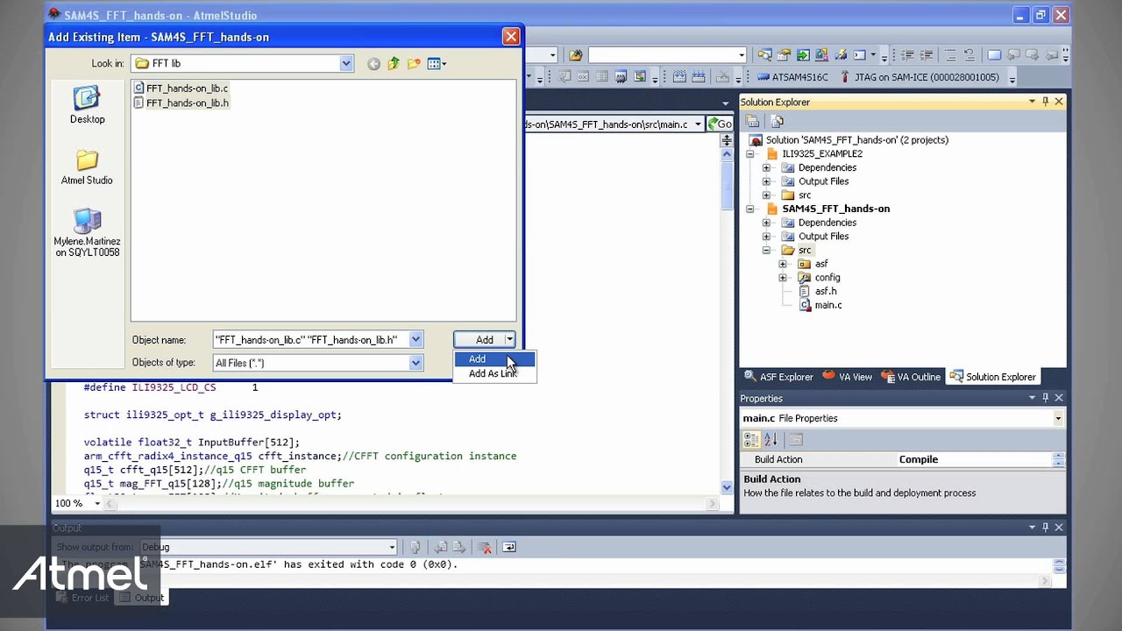The height and width of the screenshot is (631, 1122).
Task: Select the SAM4S_FFT_hands-on project node
Action: (x=835, y=209)
